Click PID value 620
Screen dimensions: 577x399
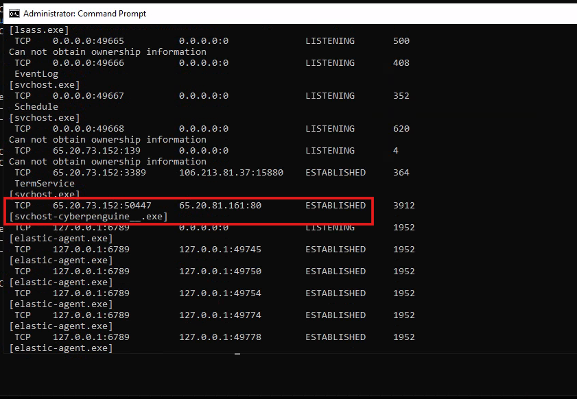click(x=401, y=129)
